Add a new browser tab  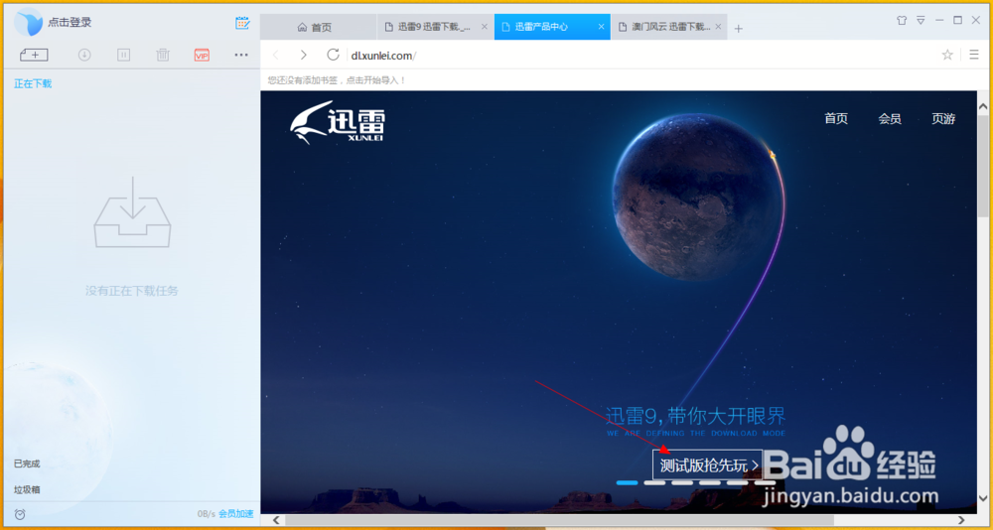[739, 29]
